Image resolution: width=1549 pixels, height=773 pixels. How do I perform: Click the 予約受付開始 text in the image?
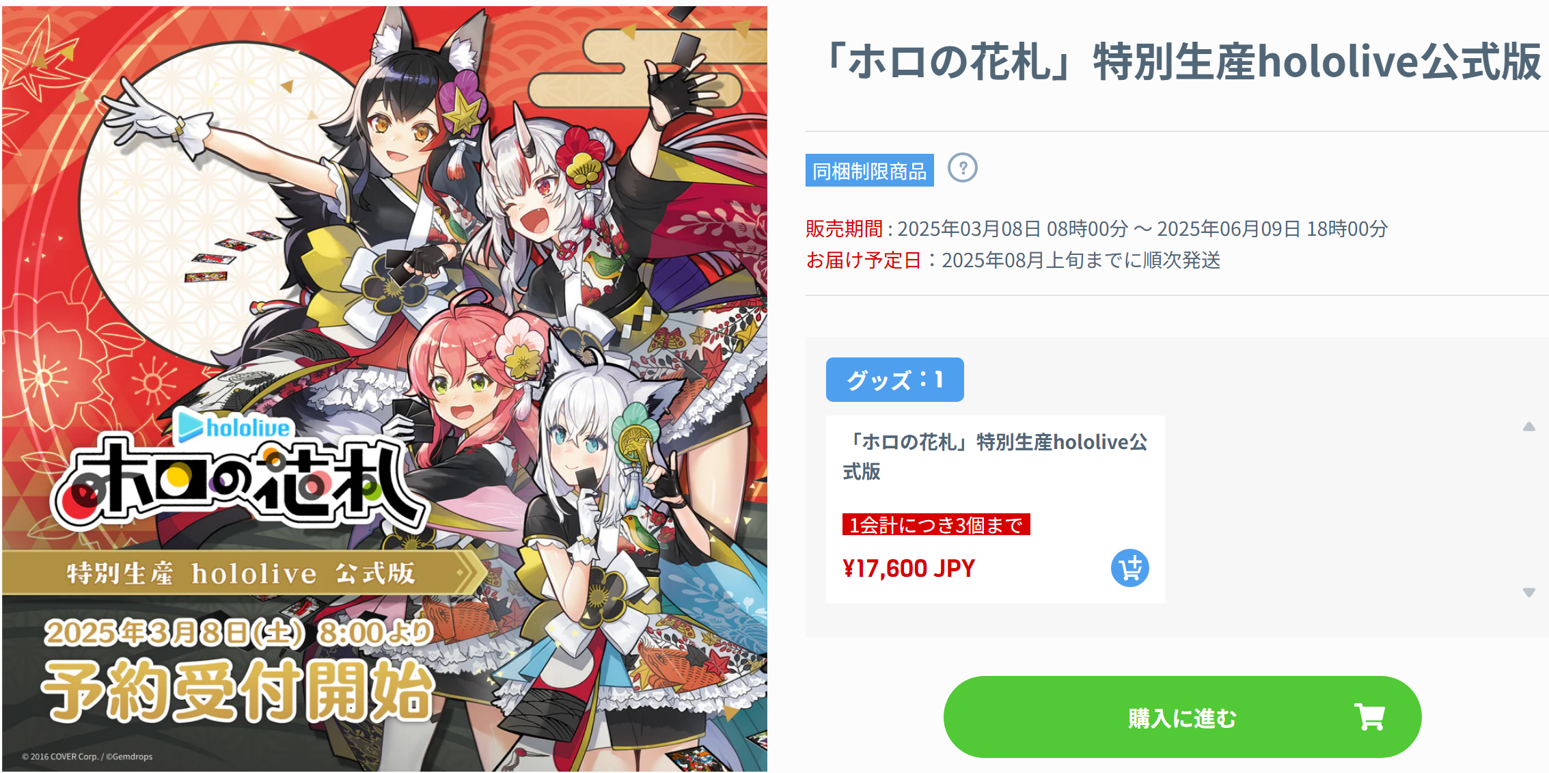click(x=238, y=691)
